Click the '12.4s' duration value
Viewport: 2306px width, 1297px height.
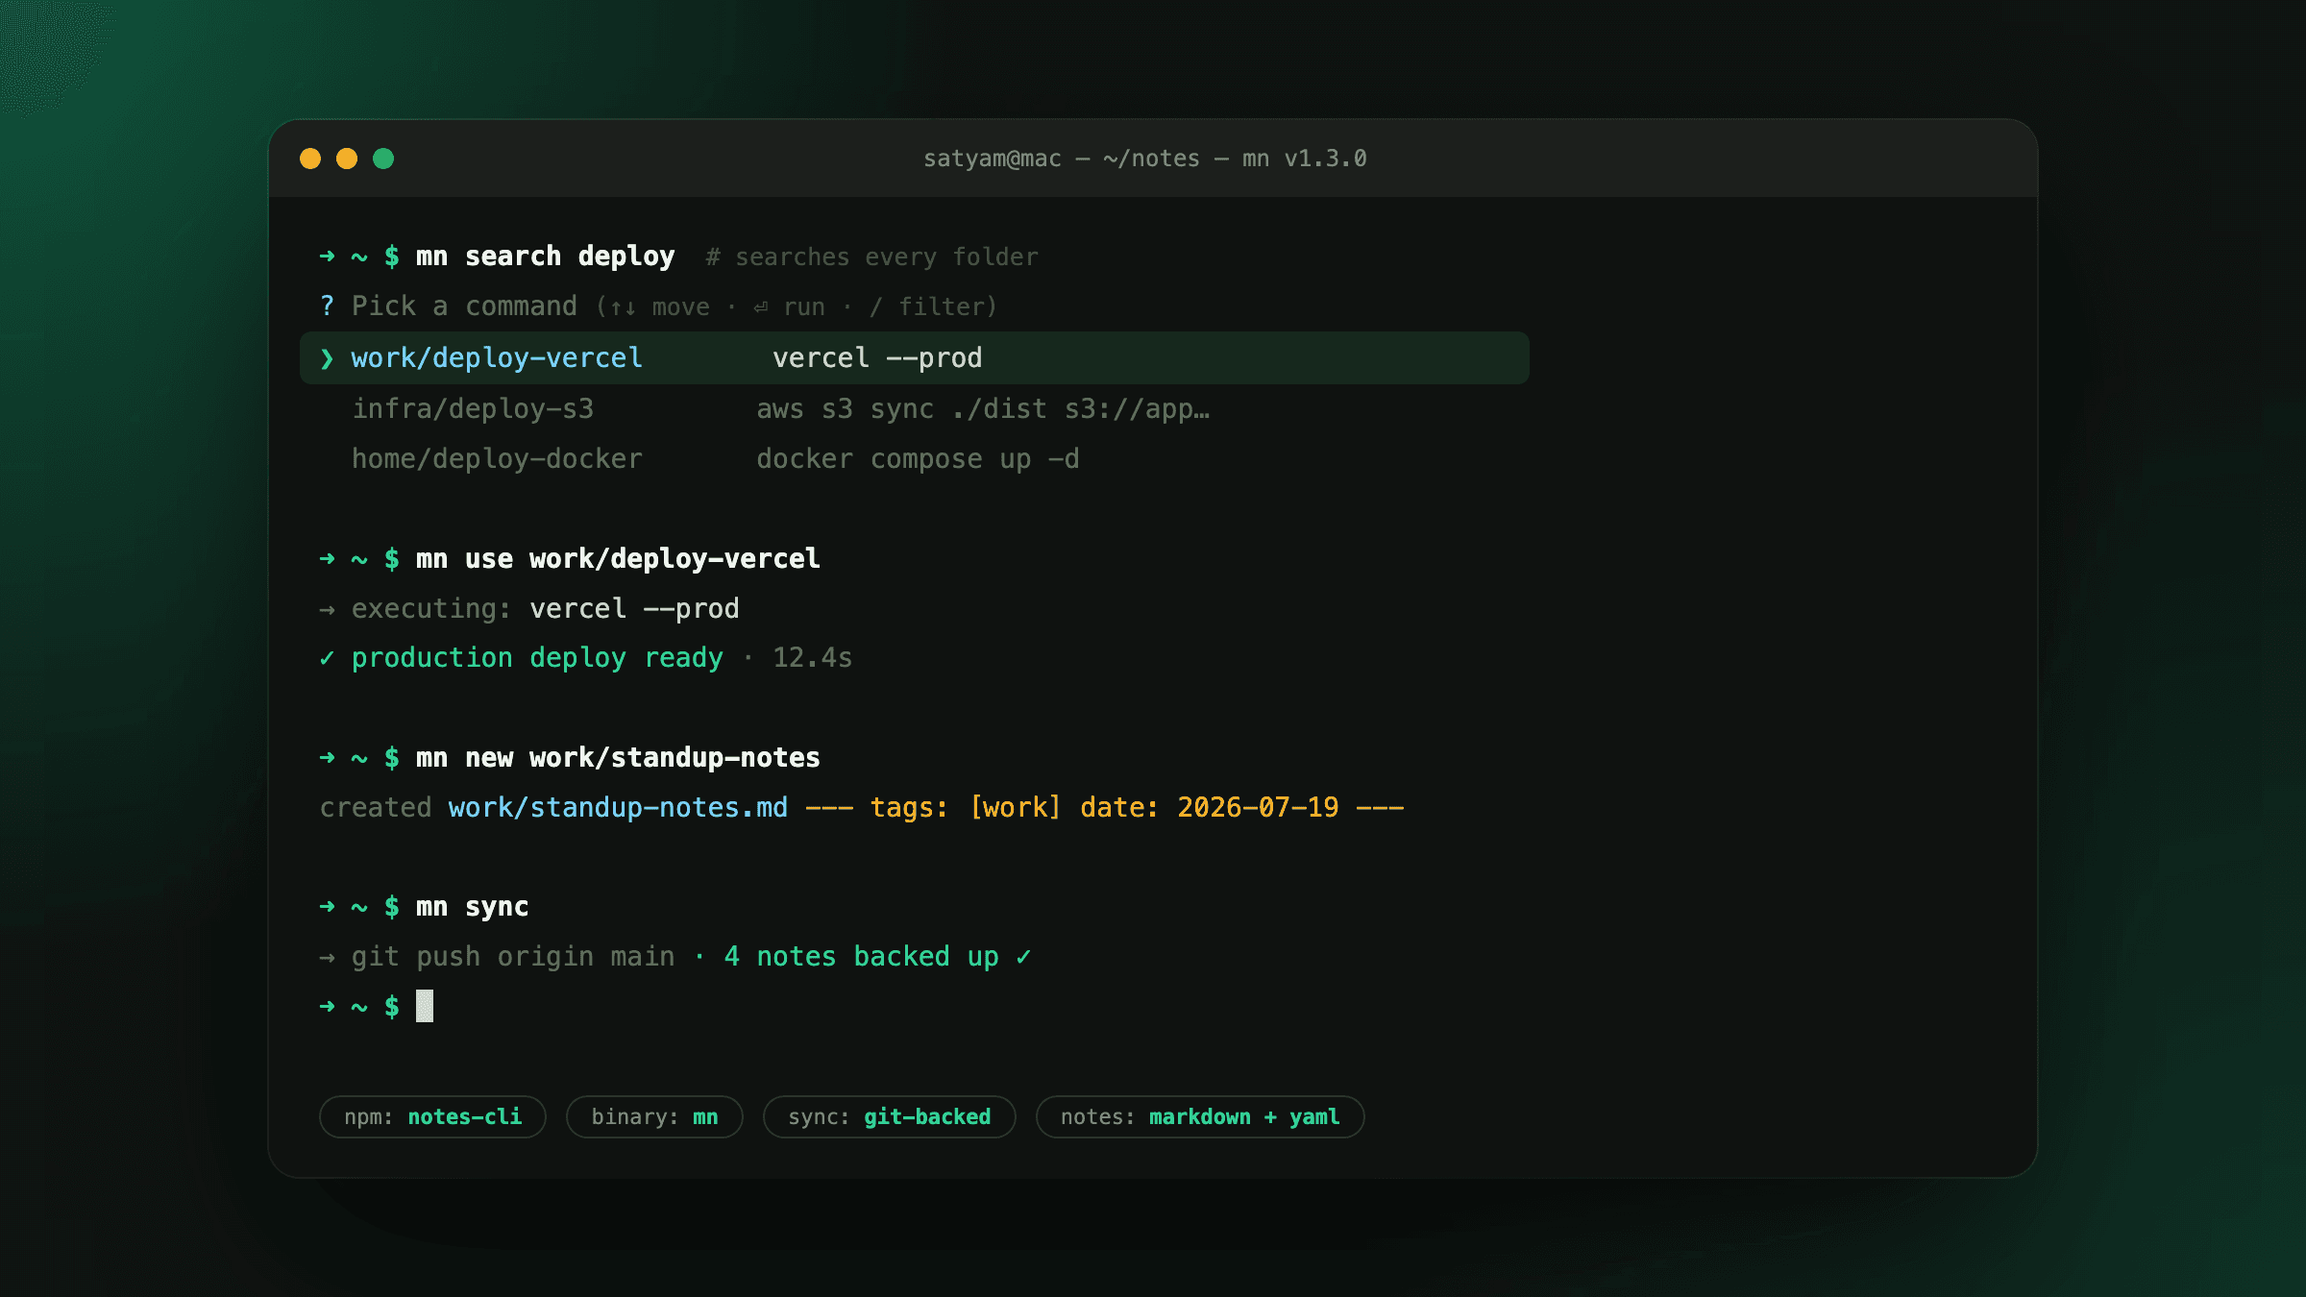pyautogui.click(x=812, y=658)
